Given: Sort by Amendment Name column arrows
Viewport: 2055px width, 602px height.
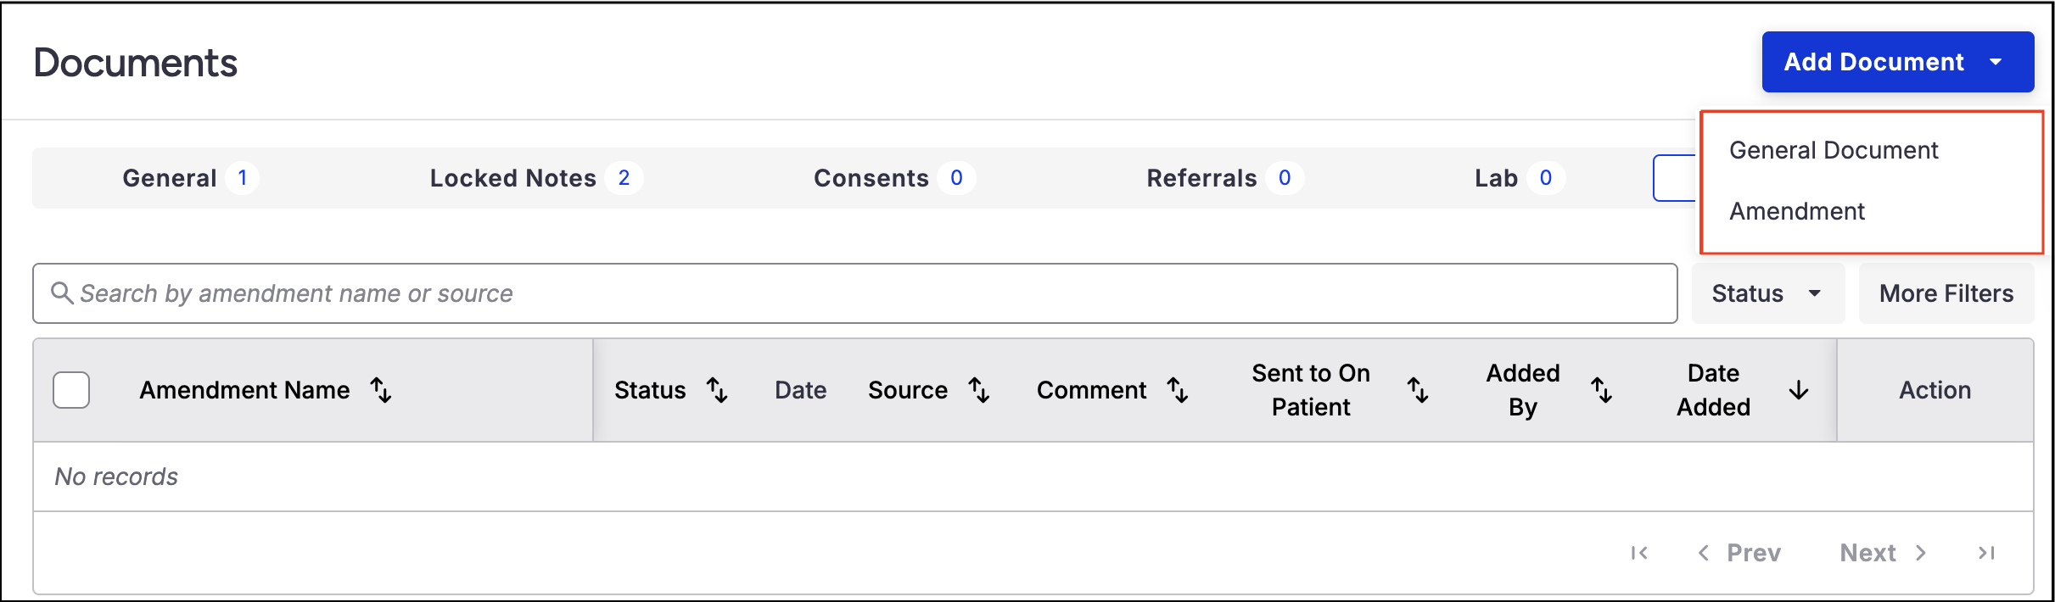Looking at the screenshot, I should [381, 390].
